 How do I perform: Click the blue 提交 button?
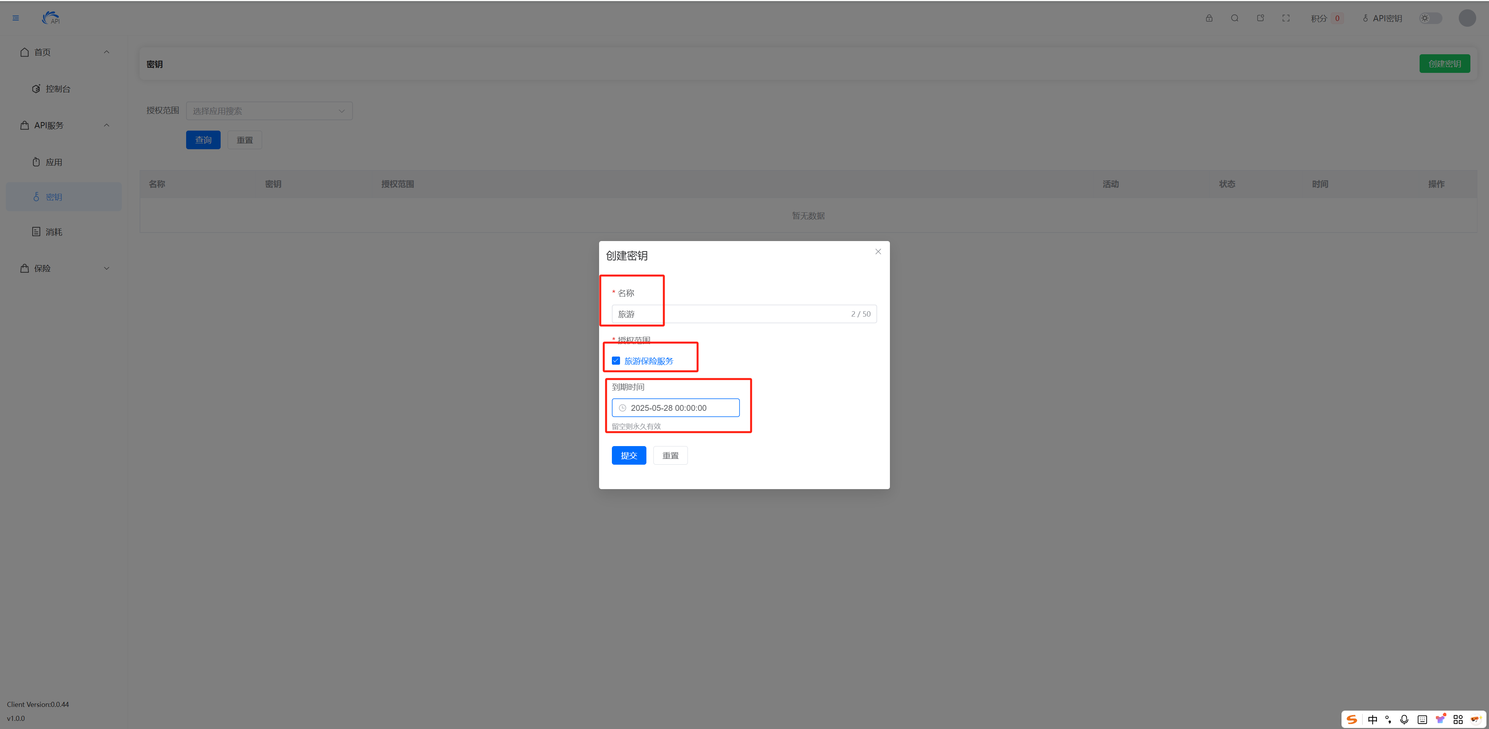(x=628, y=455)
